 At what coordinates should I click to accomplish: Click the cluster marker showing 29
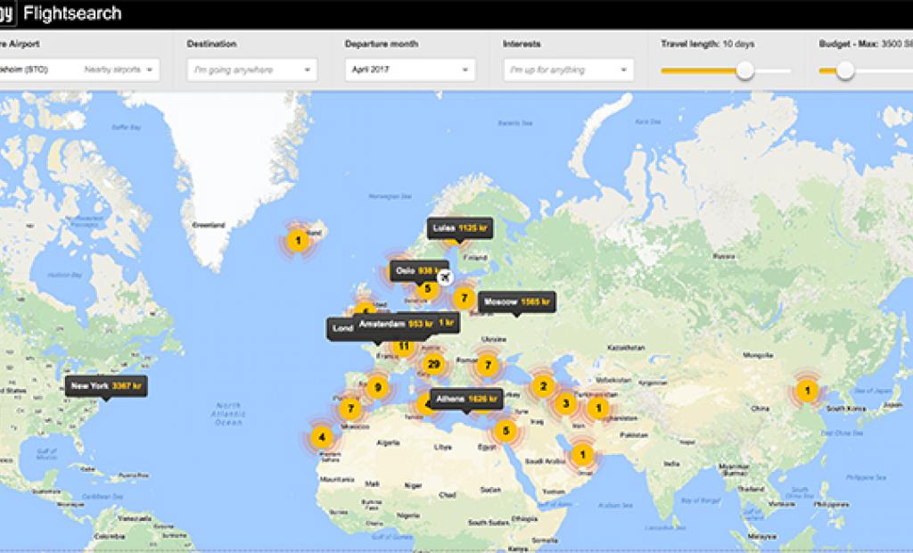(x=433, y=364)
